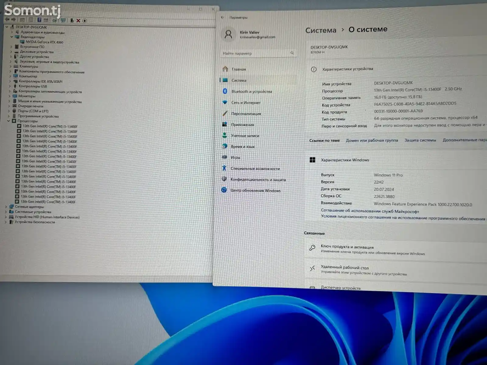Click the Конфиденциальность и защита shield icon

click(224, 179)
